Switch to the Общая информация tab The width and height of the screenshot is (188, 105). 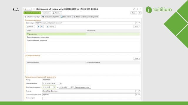[33, 17]
